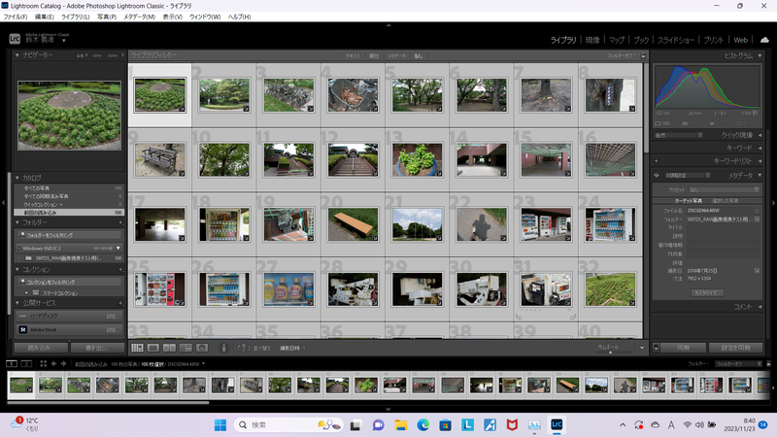Add a new collection with the plus icon
Screen dimensions: 777x437
(x=120, y=270)
